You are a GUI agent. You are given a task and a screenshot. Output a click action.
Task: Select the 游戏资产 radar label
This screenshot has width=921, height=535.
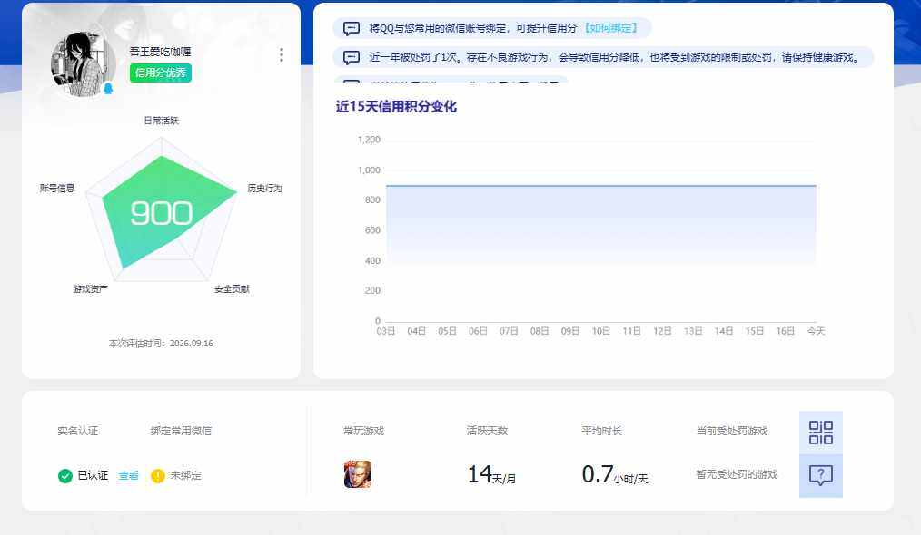coord(90,288)
